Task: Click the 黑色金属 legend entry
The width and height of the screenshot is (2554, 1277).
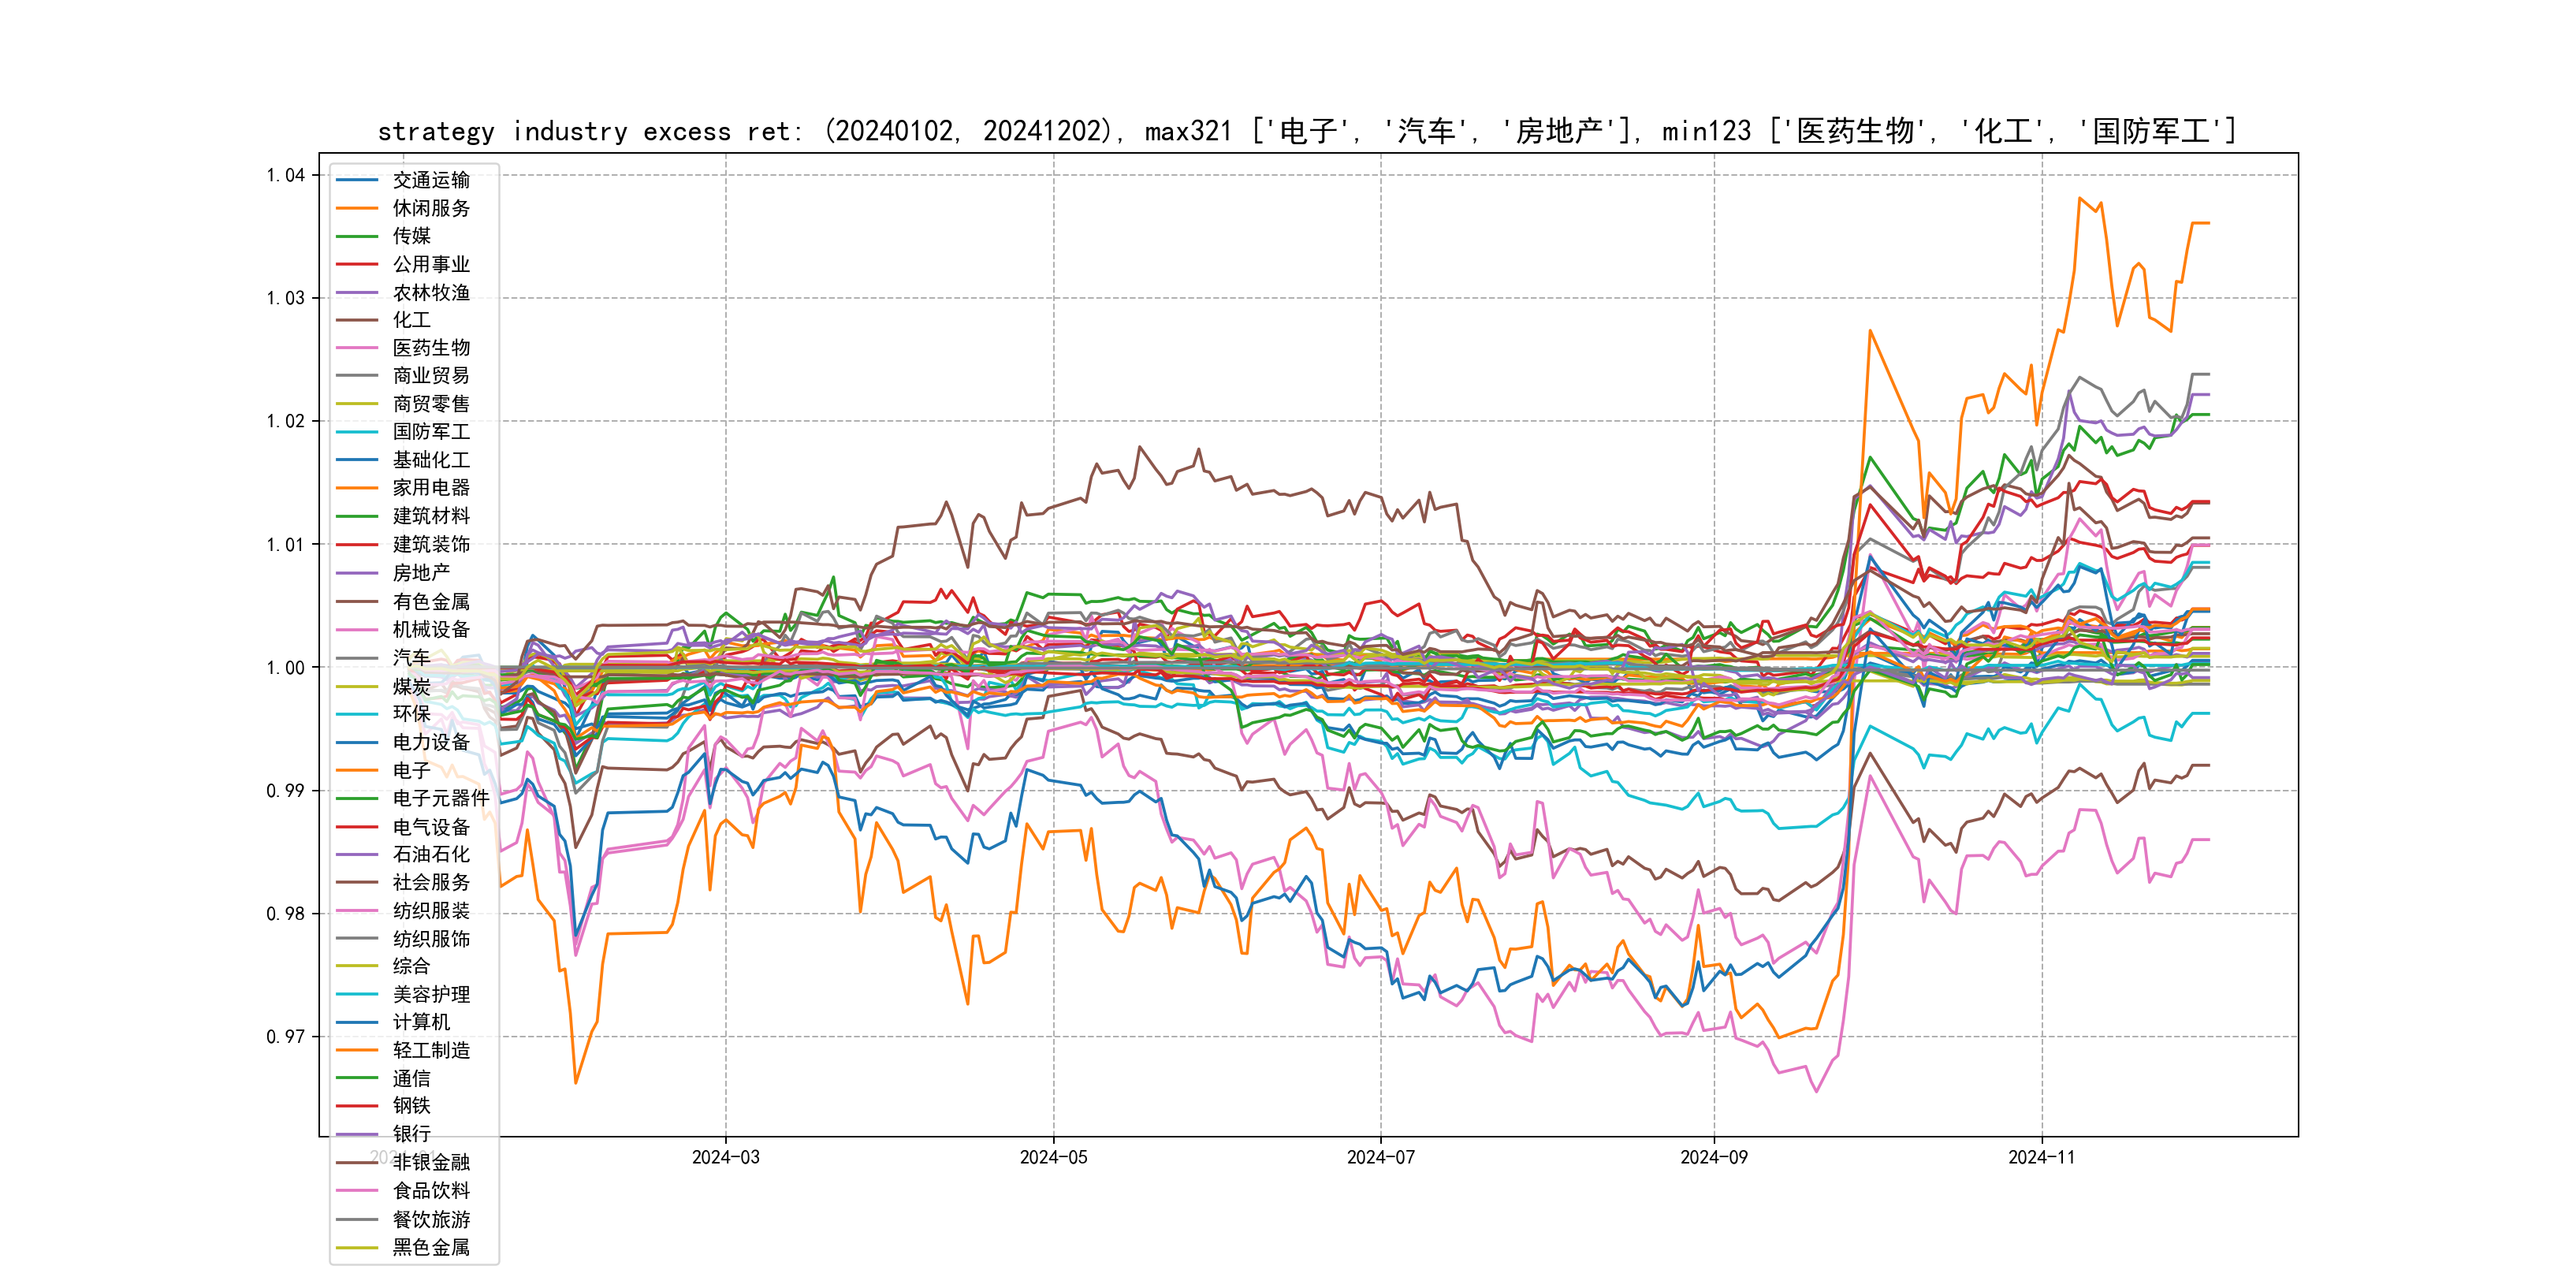Action: coord(430,1247)
